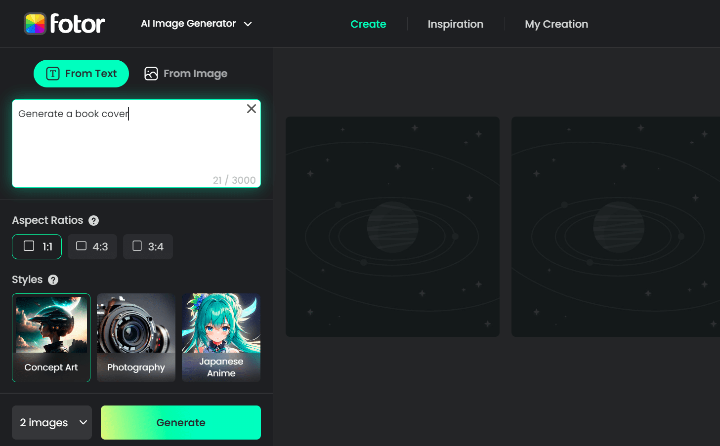Open the Aspect Ratios help question mark
This screenshot has width=720, height=446.
[x=93, y=221]
